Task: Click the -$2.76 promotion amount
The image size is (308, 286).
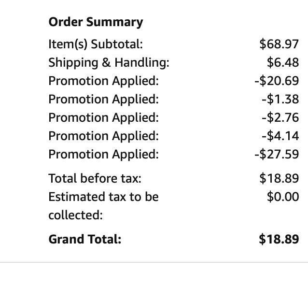Action: pos(280,117)
